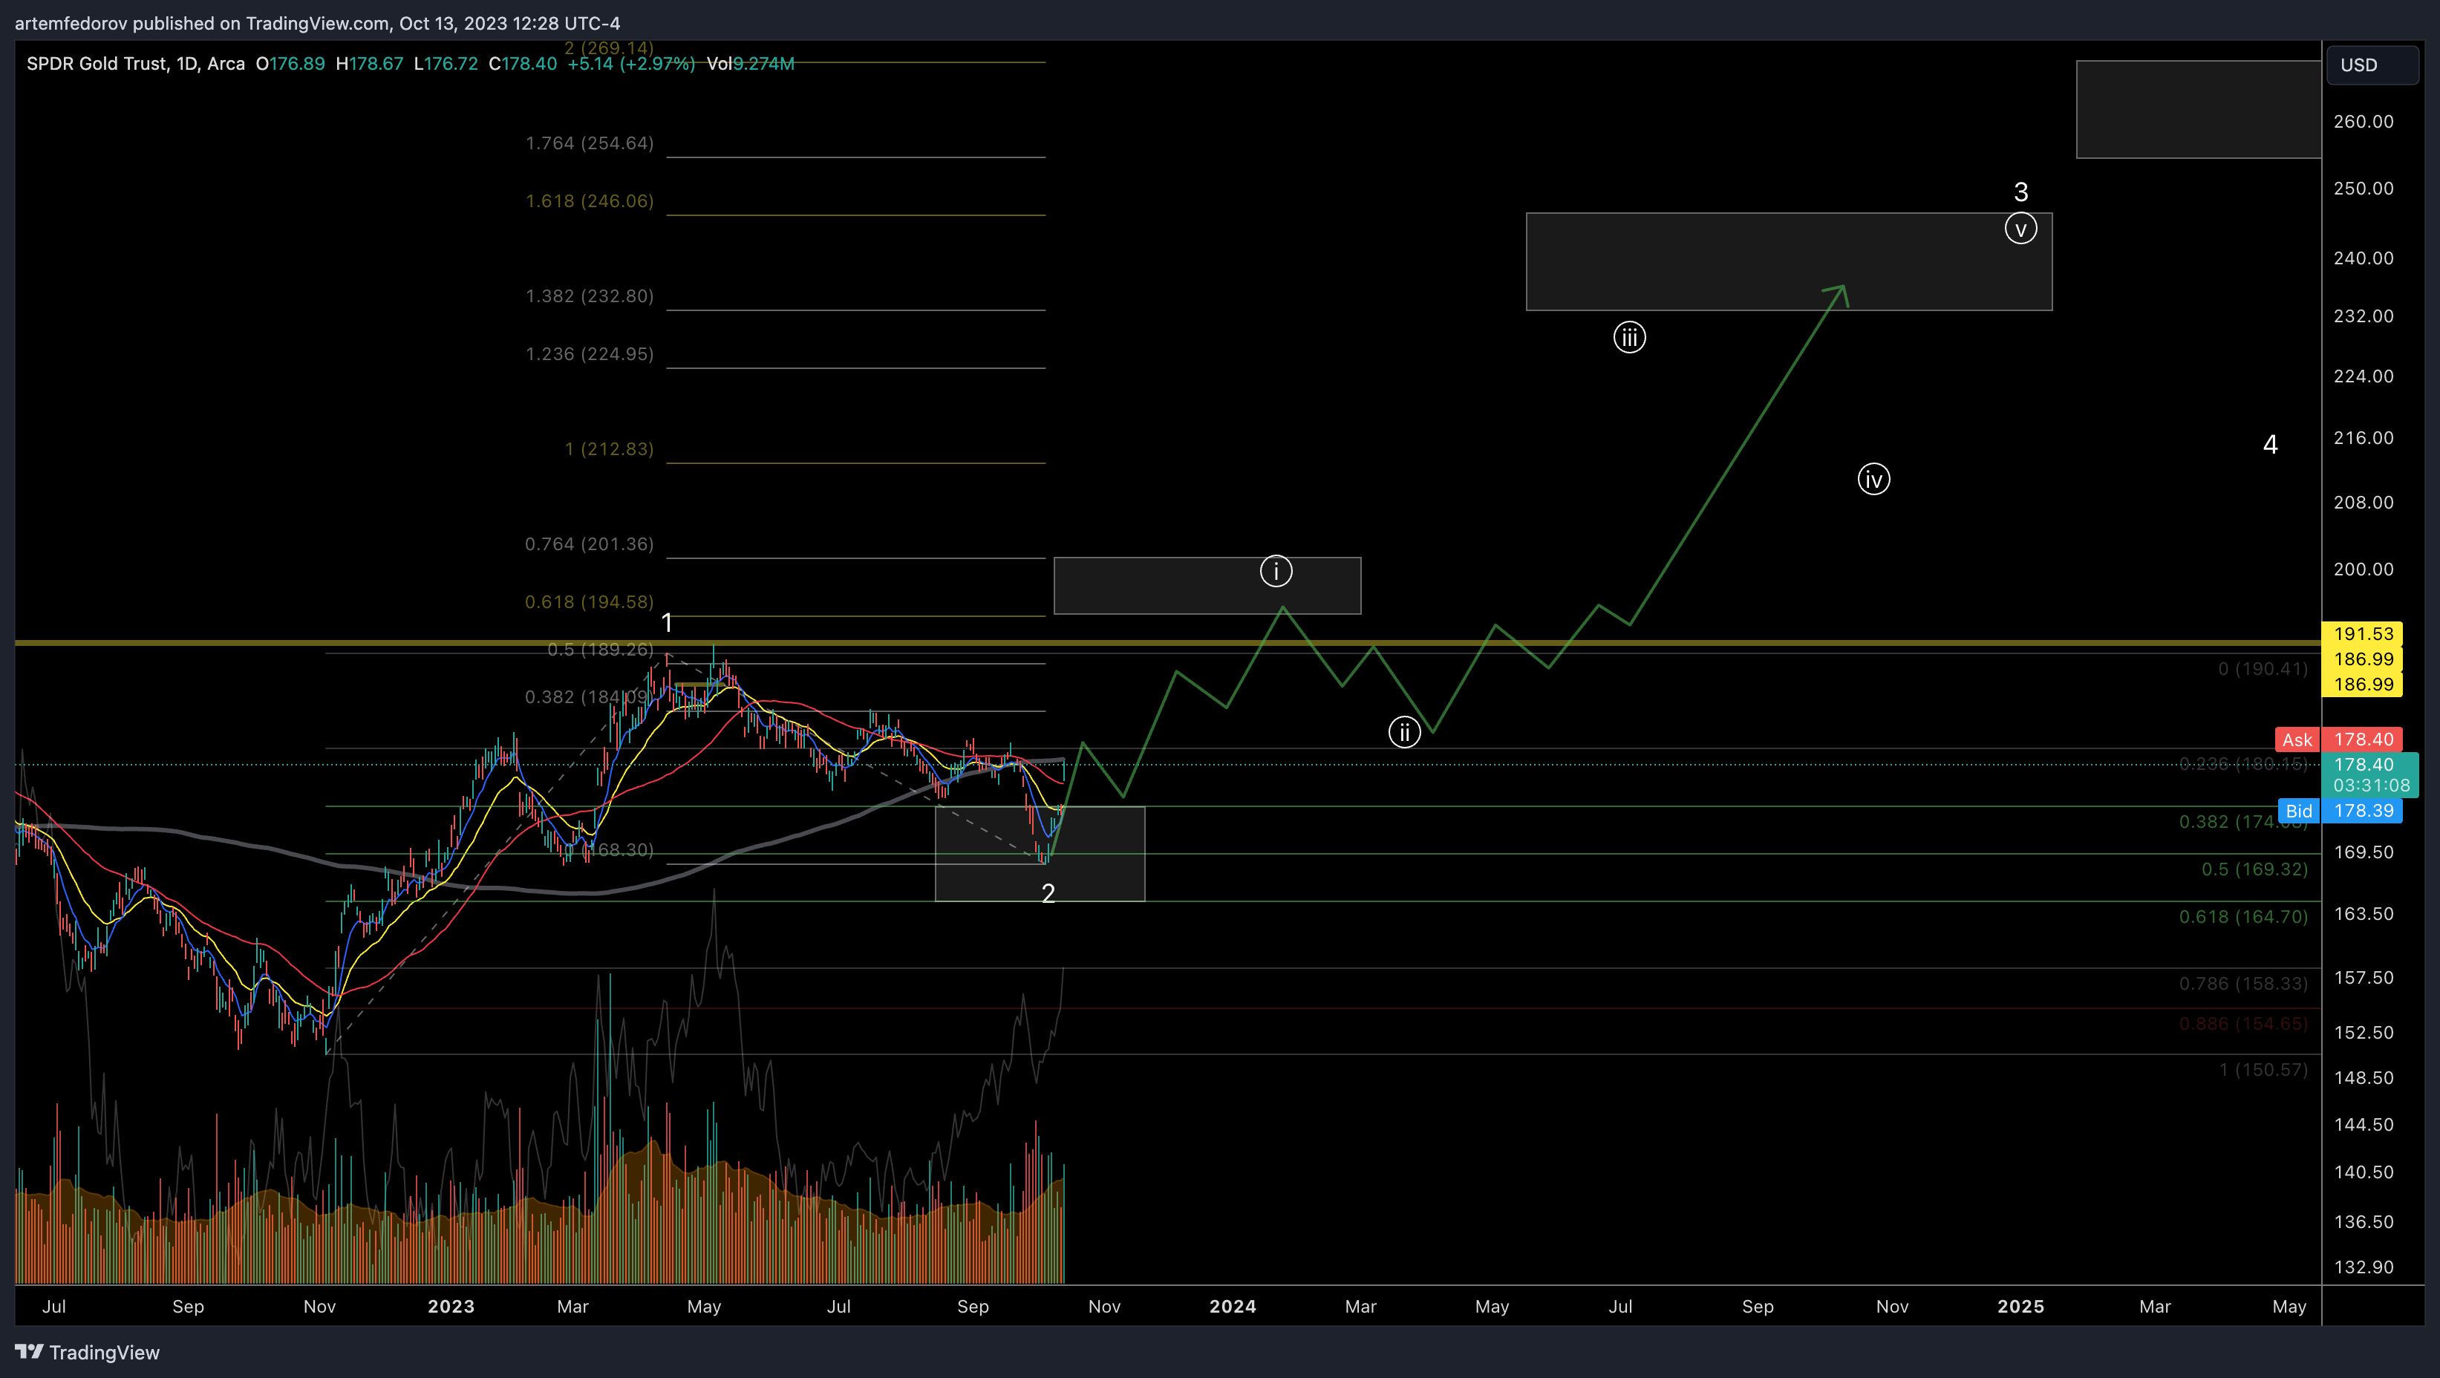Click the 0.618 (194.58) fib level label

point(589,601)
